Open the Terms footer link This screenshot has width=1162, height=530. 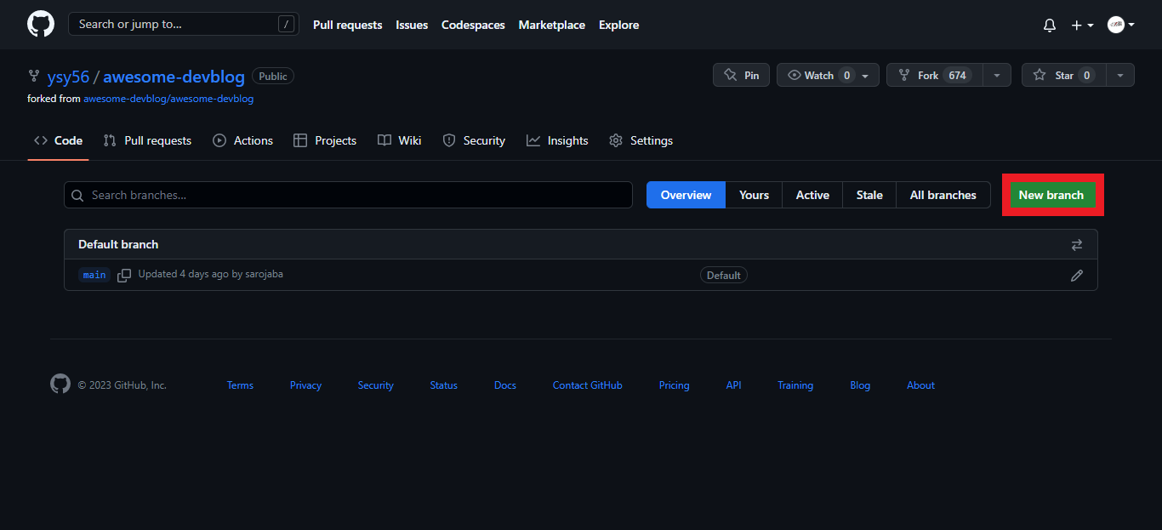pyautogui.click(x=240, y=385)
